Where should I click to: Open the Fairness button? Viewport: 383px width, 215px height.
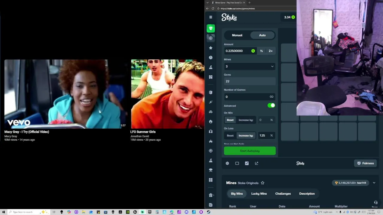click(x=365, y=163)
